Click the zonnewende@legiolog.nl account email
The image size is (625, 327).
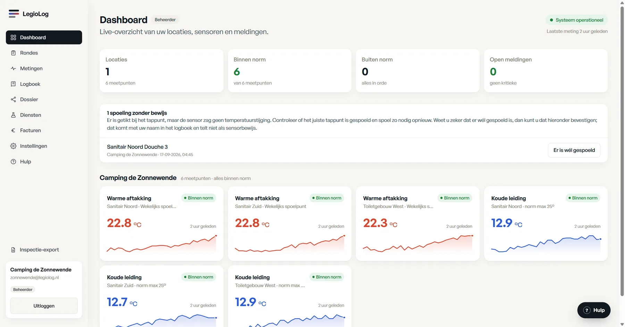coord(34,277)
